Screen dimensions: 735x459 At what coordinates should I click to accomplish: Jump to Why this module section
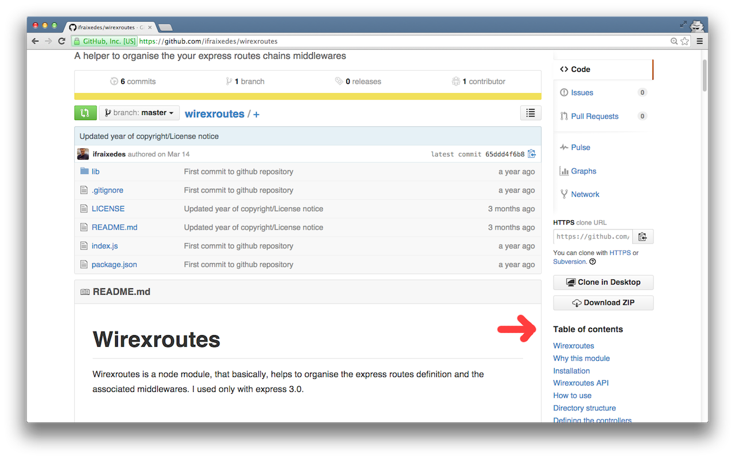pos(582,359)
